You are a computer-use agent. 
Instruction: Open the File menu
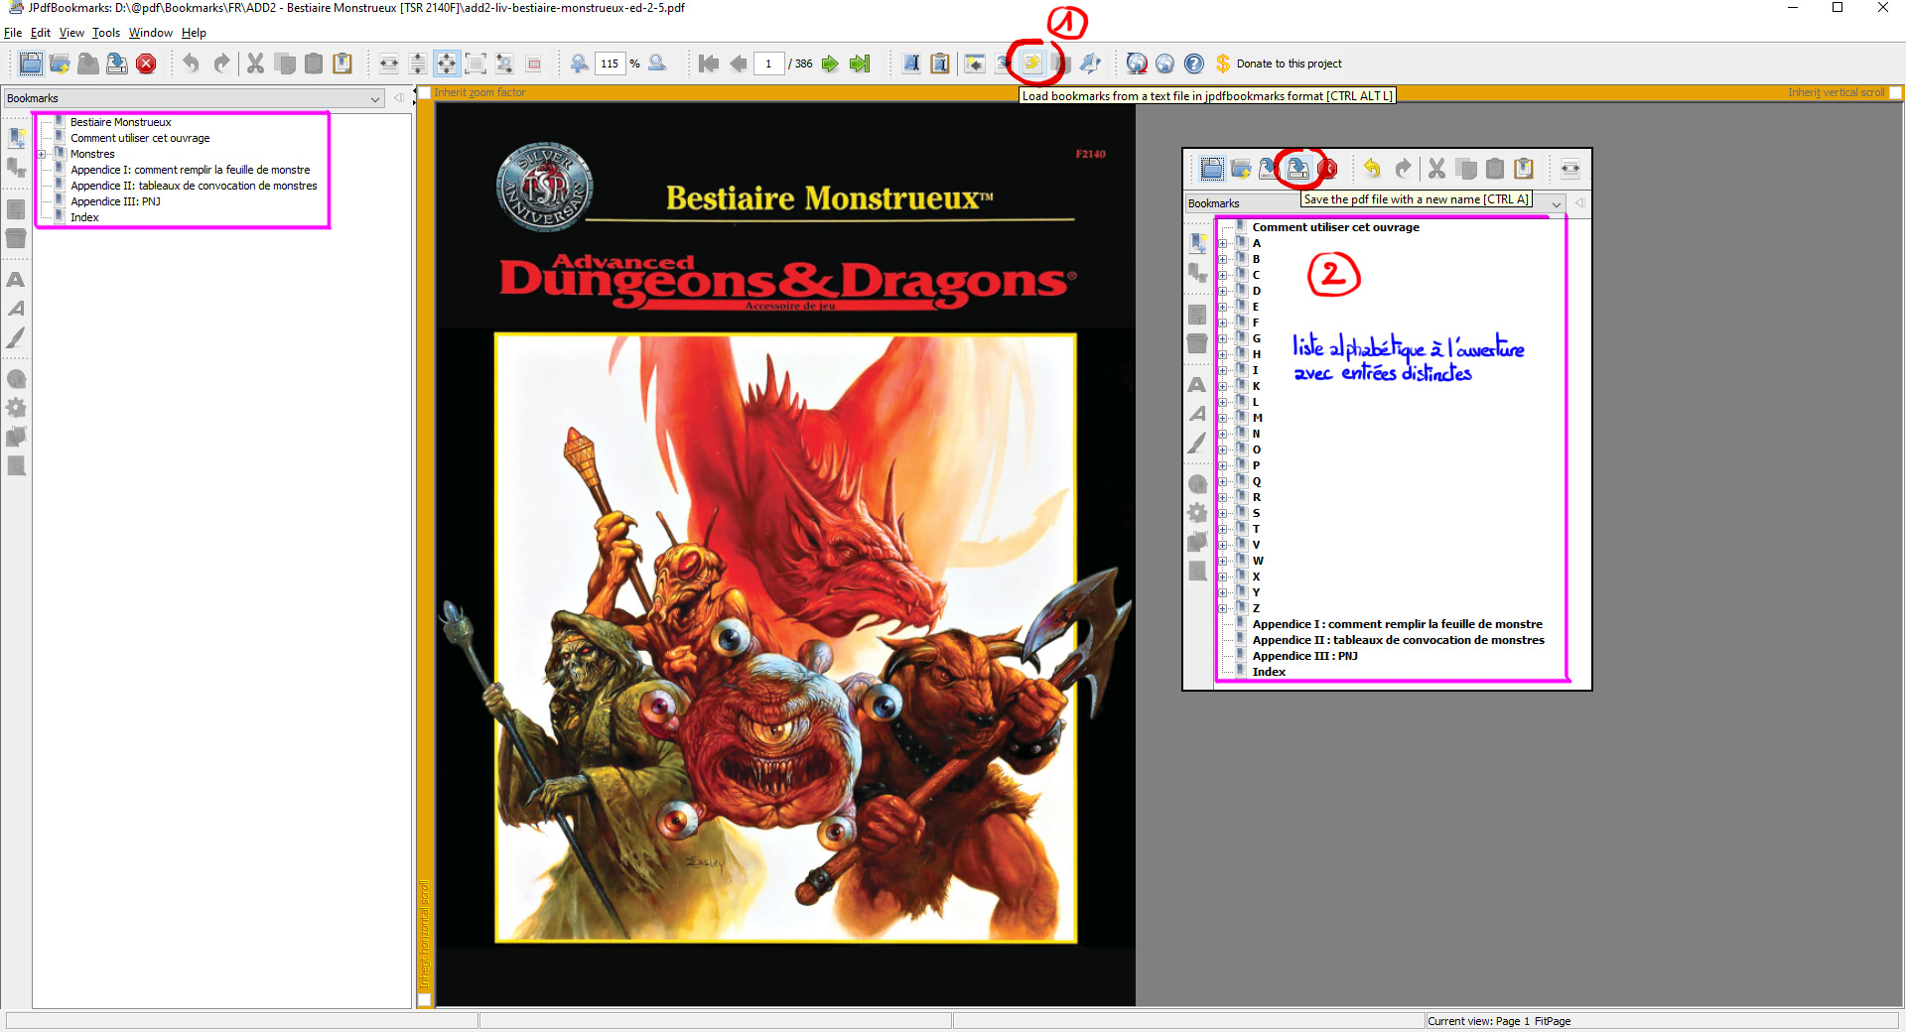pyautogui.click(x=13, y=33)
